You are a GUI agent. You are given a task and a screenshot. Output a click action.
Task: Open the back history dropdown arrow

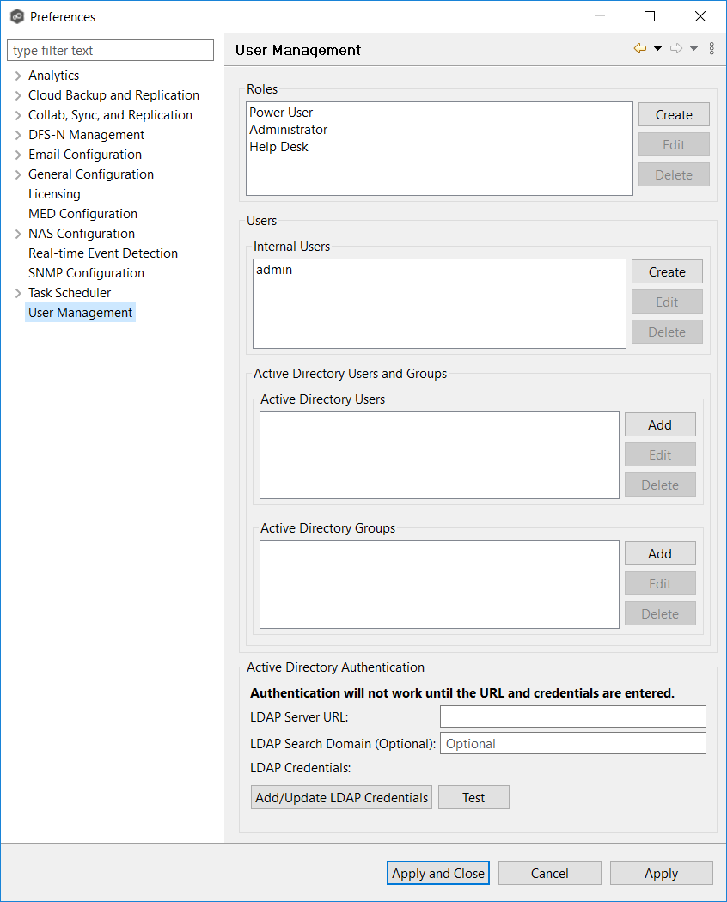(x=657, y=49)
